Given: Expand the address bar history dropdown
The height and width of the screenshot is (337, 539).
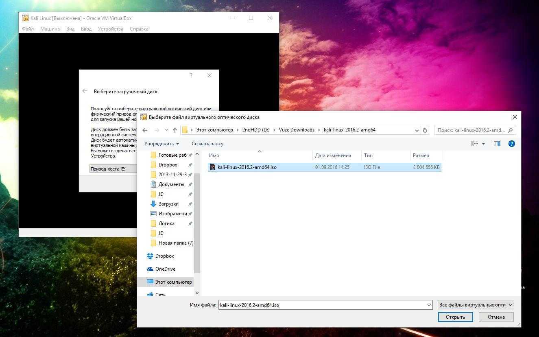Looking at the screenshot, I should click(417, 130).
